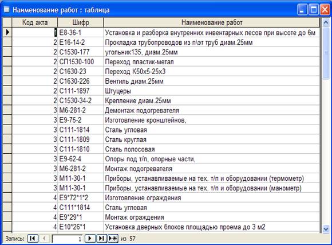This screenshot has width=332, height=245.
Task: Go to the previous record button
Action: click(45, 239)
